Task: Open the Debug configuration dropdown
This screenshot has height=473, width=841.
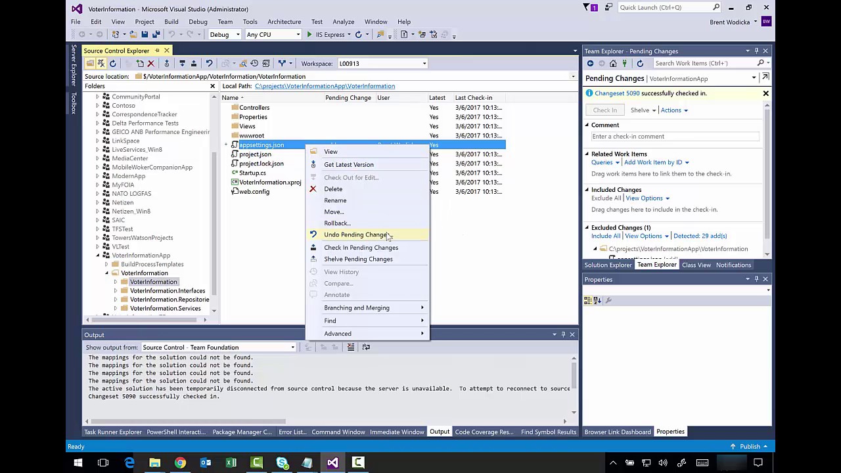Action: click(x=224, y=35)
